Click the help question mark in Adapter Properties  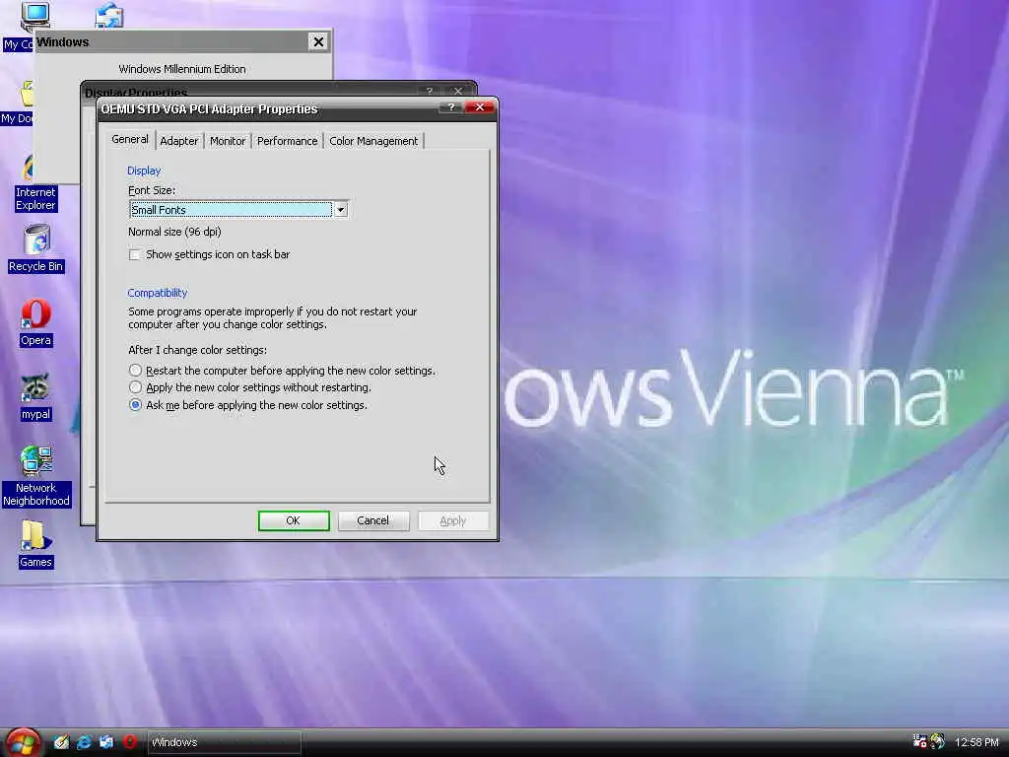pyautogui.click(x=450, y=107)
